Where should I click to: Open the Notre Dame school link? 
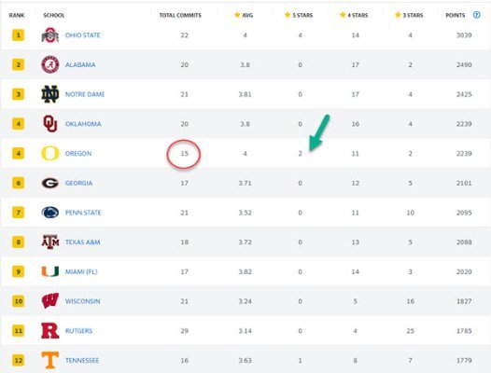(x=85, y=94)
